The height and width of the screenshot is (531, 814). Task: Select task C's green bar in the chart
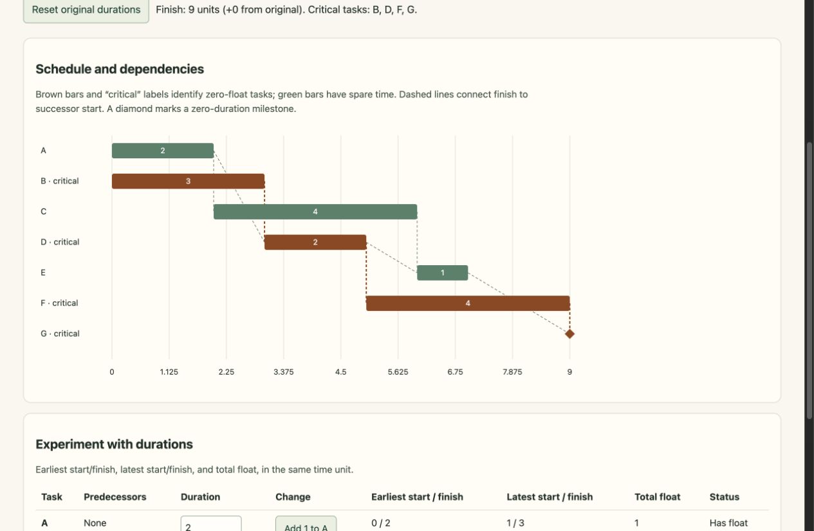[315, 212]
